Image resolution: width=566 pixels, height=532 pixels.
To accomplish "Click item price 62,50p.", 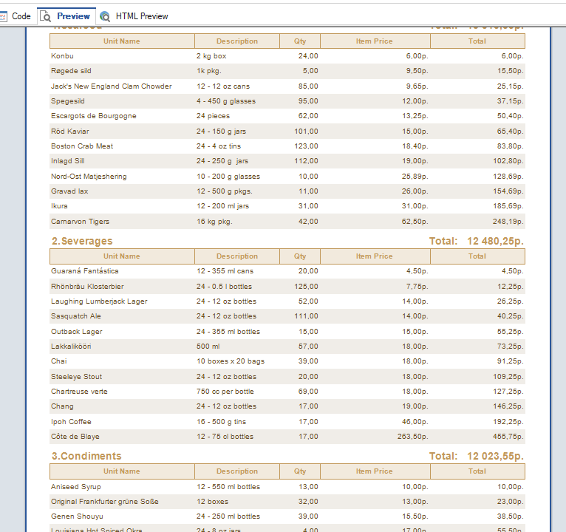I will [x=415, y=222].
